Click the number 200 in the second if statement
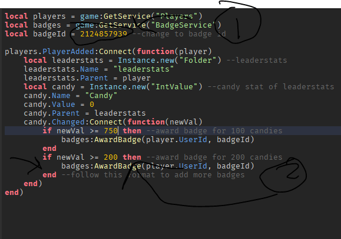Image resolution: width=341 pixels, height=239 pixels. (111, 157)
